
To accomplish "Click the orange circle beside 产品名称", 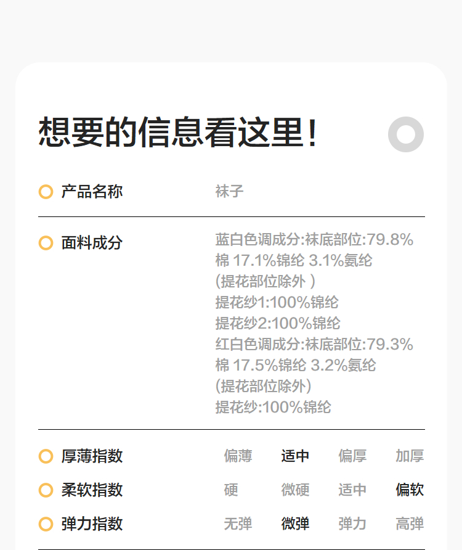I will pos(46,192).
